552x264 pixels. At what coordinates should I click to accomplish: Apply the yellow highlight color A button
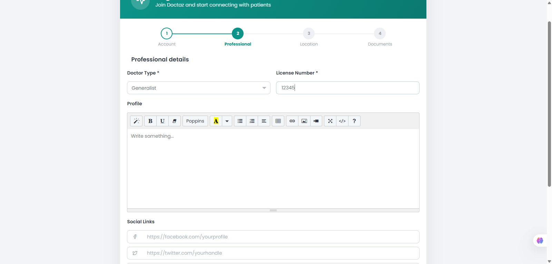[216, 121]
